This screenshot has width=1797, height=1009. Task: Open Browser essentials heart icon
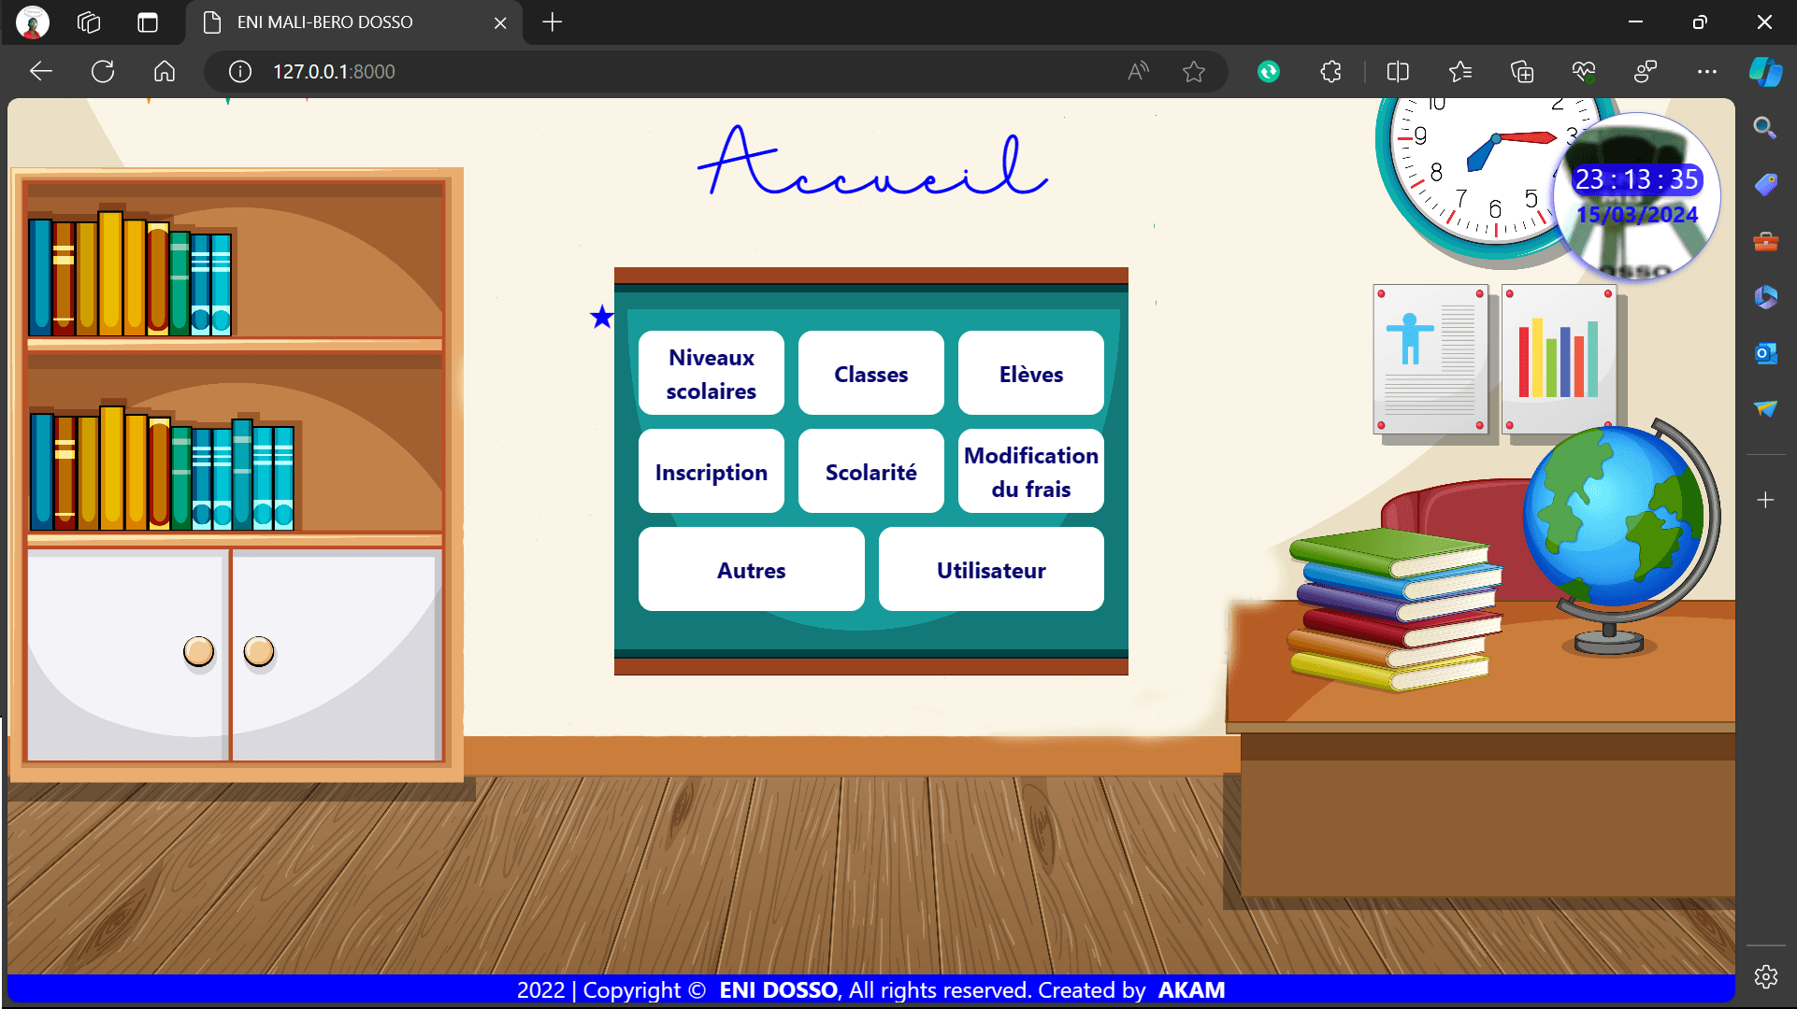pos(1584,72)
